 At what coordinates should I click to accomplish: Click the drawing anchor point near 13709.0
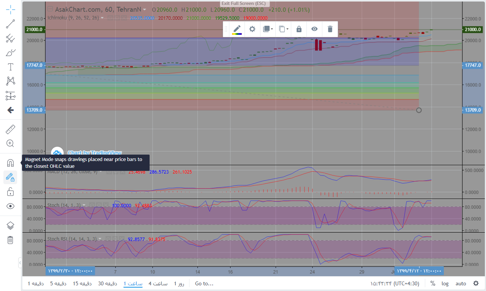[x=419, y=110]
